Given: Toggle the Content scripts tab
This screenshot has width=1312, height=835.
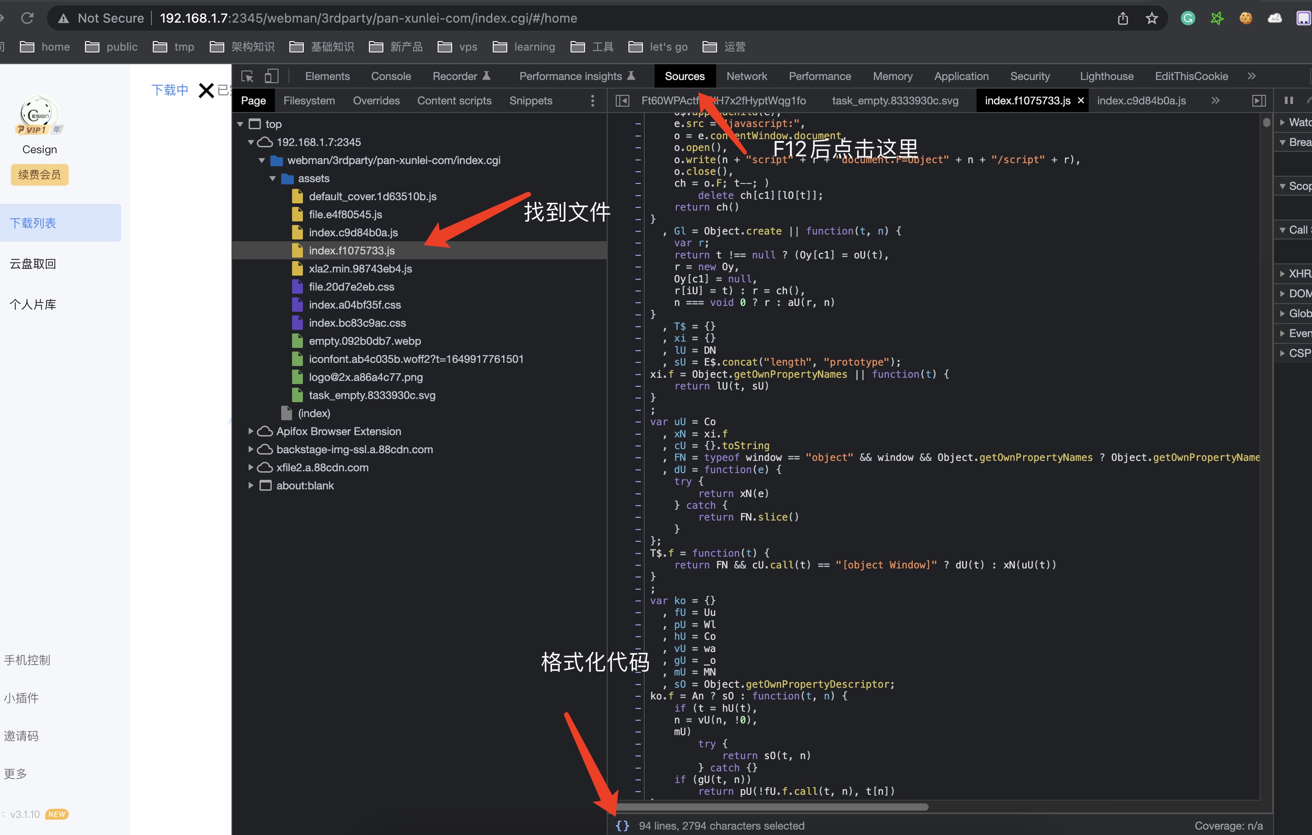Looking at the screenshot, I should (455, 100).
